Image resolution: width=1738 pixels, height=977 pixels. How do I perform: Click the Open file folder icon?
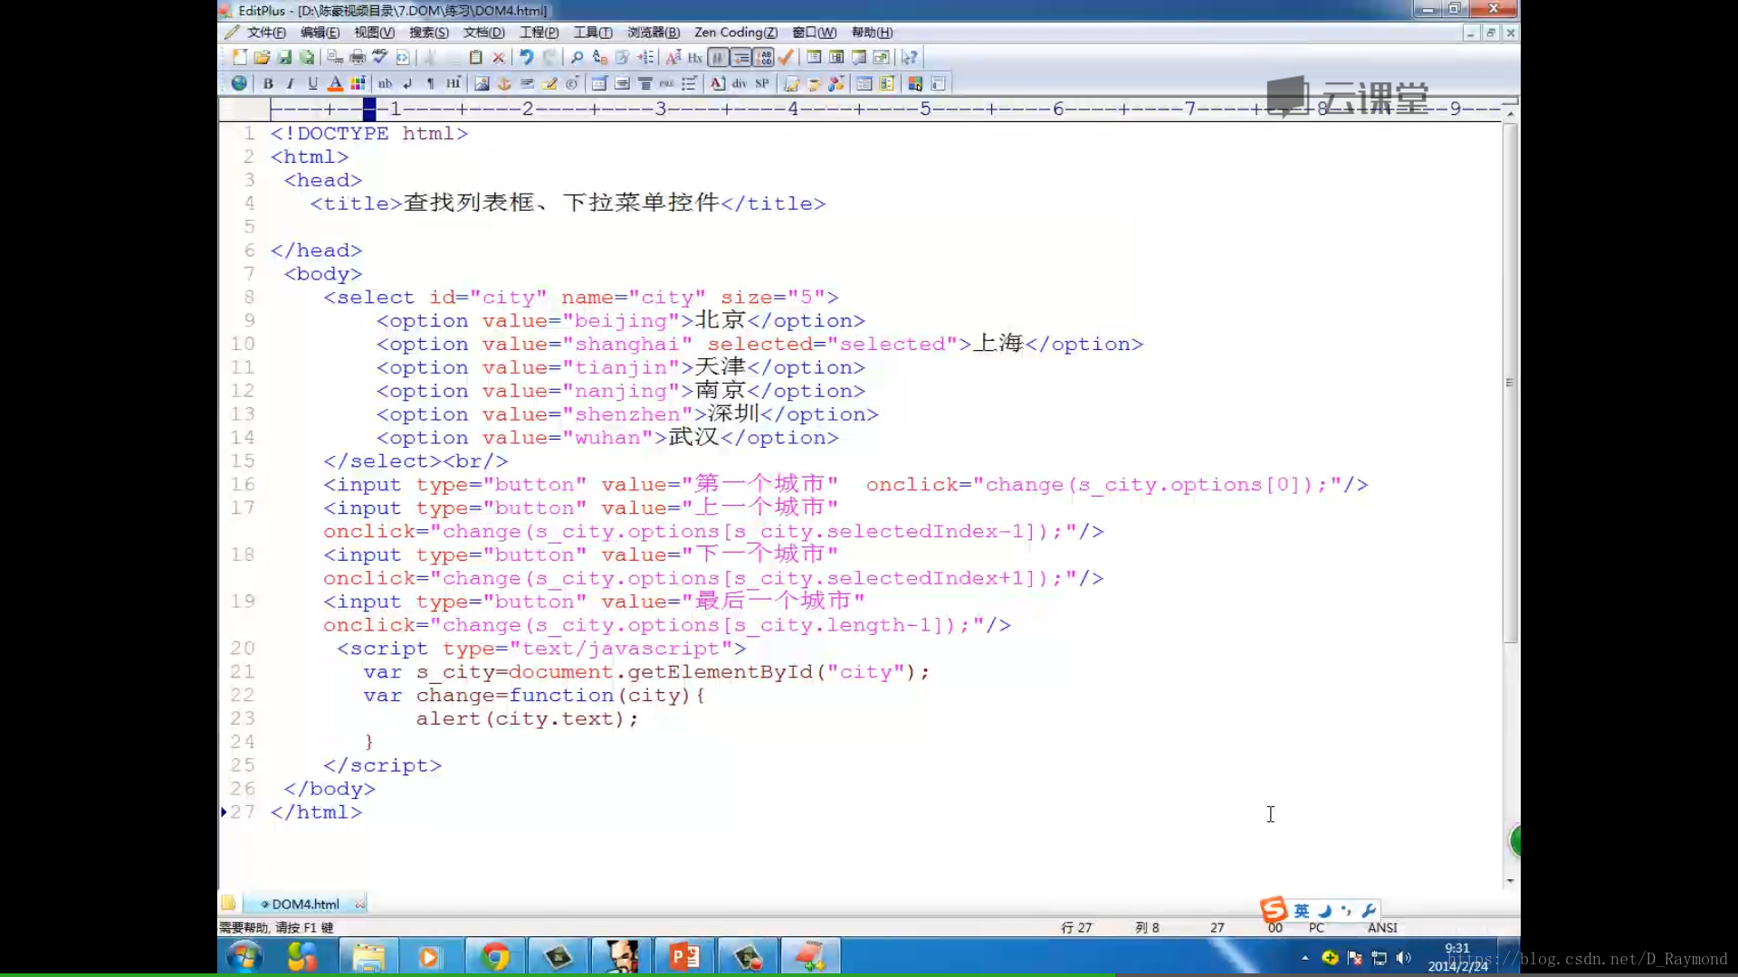coord(262,57)
